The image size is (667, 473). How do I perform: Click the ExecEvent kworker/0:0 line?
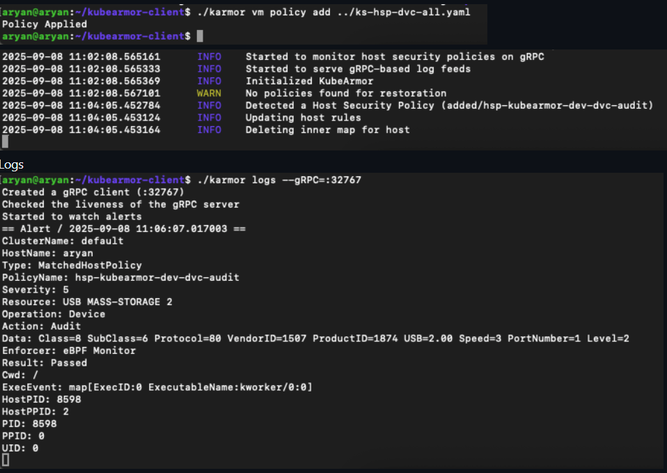[x=157, y=387]
